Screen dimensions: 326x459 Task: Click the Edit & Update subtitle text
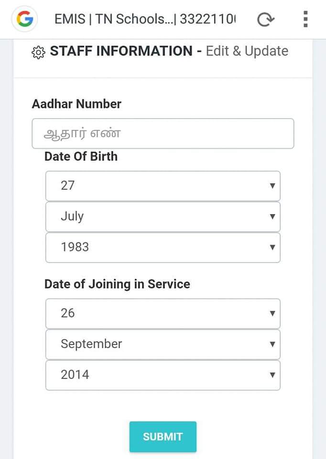247,51
